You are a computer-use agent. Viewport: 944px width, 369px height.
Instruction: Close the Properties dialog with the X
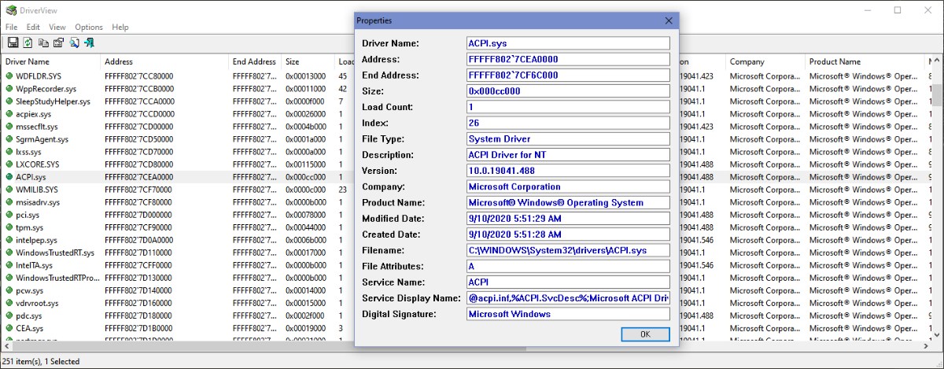coord(669,20)
